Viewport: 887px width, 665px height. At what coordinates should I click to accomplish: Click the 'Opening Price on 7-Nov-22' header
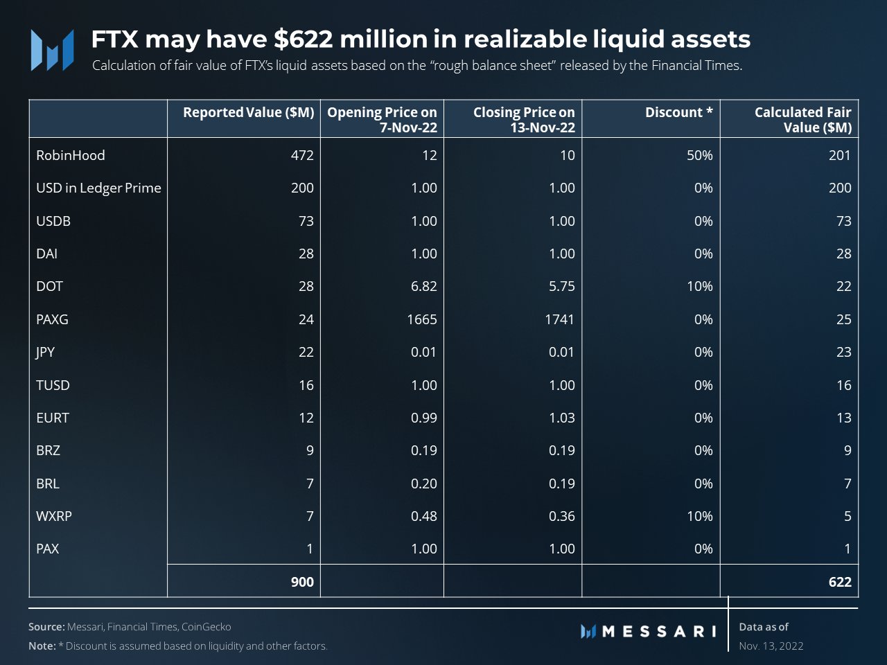pyautogui.click(x=382, y=119)
